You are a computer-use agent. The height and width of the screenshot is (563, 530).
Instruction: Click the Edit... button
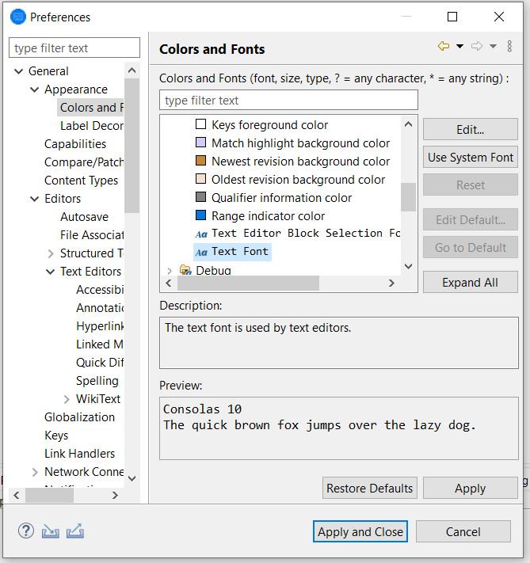(470, 129)
